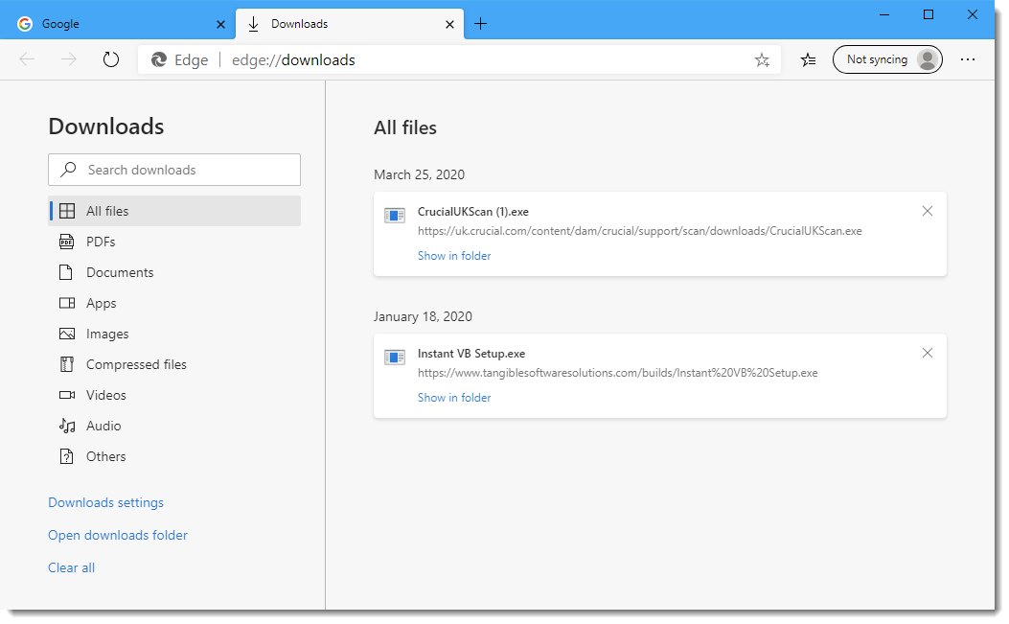
Task: Filter downloads by Others
Action: point(174,456)
